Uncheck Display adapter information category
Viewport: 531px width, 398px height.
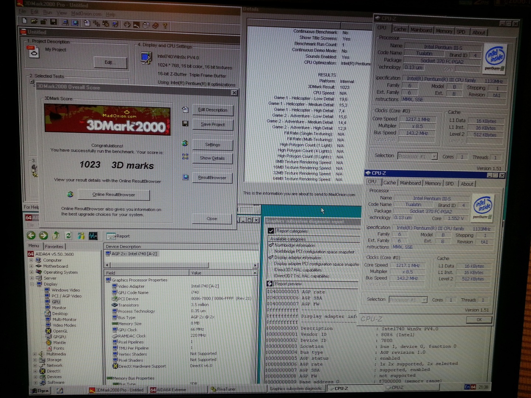coord(271,257)
